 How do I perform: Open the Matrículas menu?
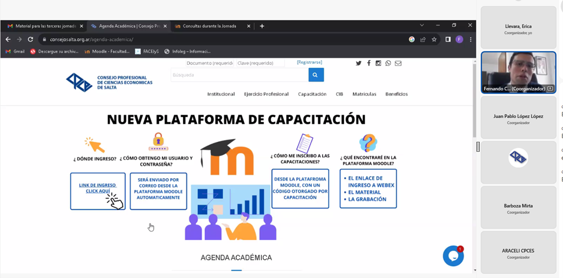(x=364, y=94)
